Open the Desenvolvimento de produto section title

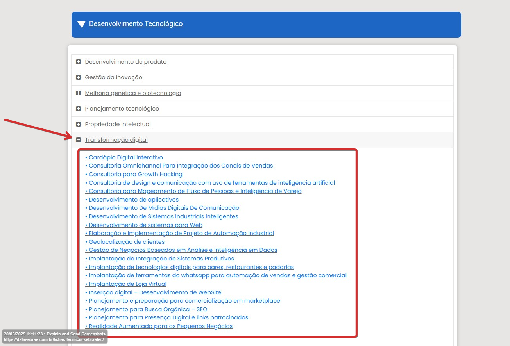125,62
